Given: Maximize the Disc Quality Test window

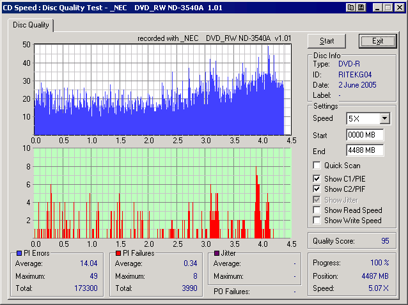Looking at the screenshot, I should tap(387, 7).
